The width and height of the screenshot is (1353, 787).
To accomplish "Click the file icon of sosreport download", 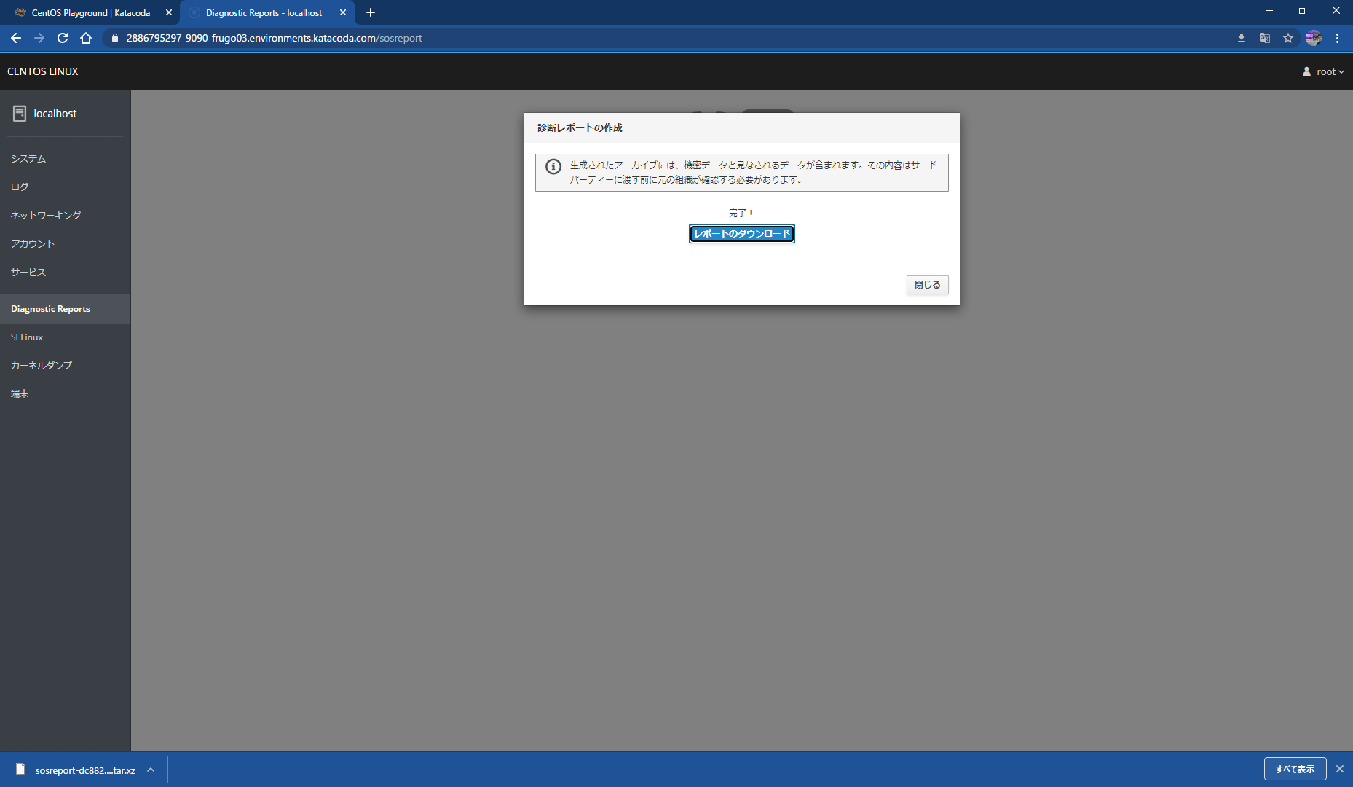I will (x=20, y=769).
